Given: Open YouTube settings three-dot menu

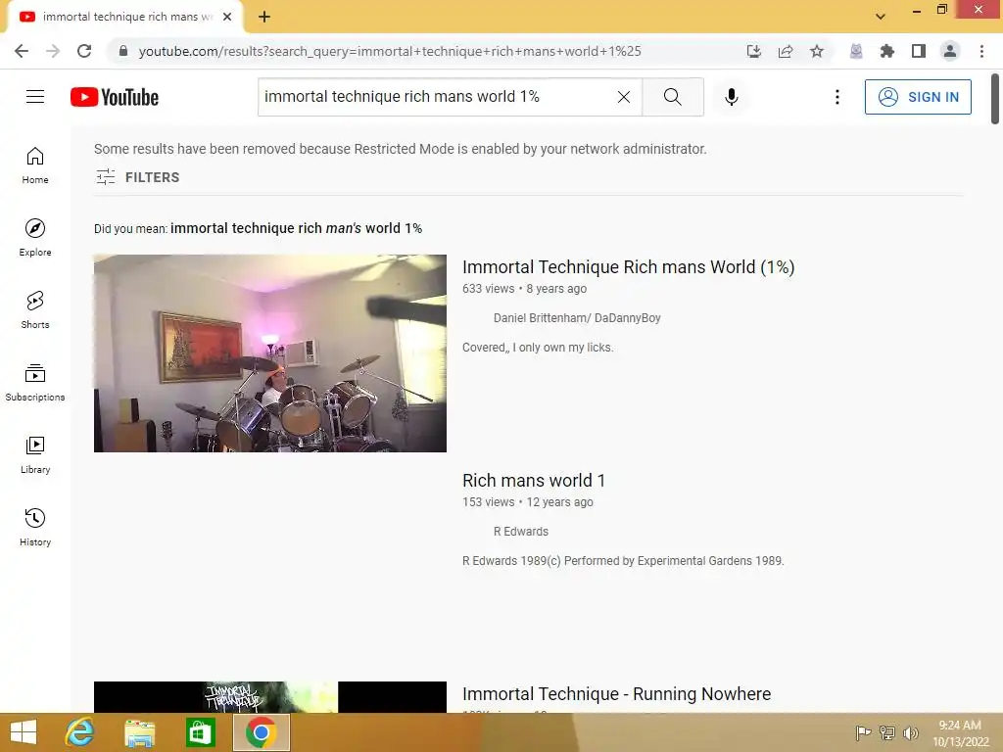Looking at the screenshot, I should pos(836,97).
